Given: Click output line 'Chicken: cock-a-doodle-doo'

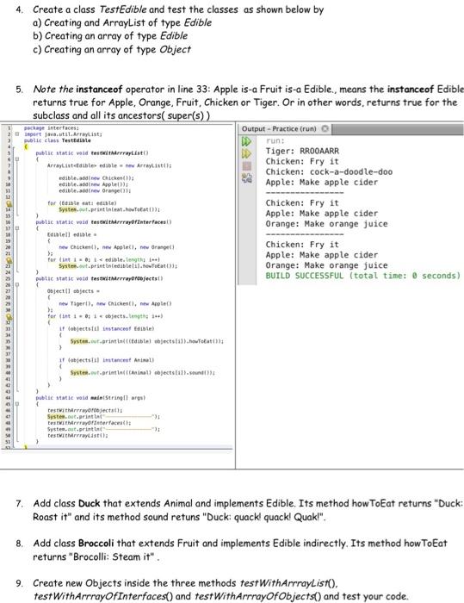Looking at the screenshot, I should tap(329, 172).
